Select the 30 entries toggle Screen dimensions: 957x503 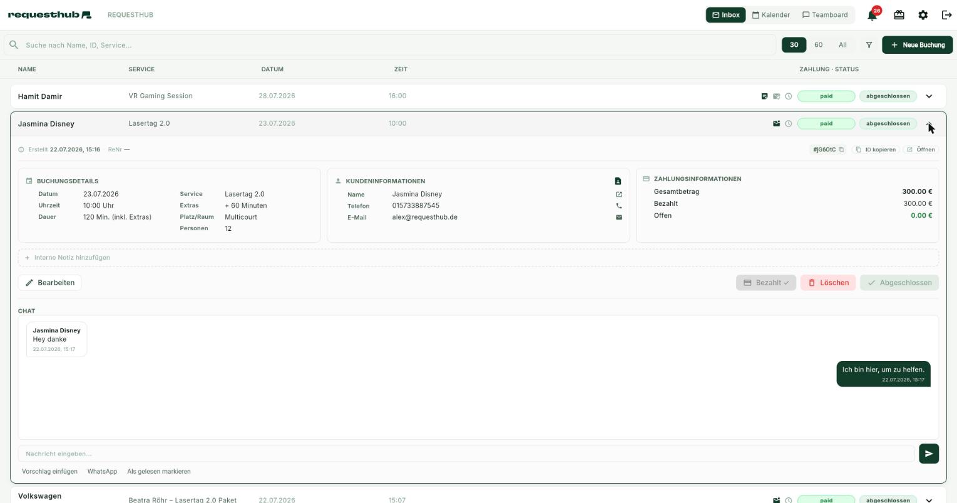tap(794, 45)
